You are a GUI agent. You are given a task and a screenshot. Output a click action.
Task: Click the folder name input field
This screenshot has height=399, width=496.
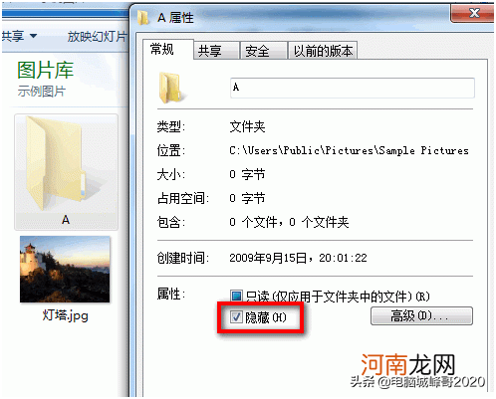point(353,88)
